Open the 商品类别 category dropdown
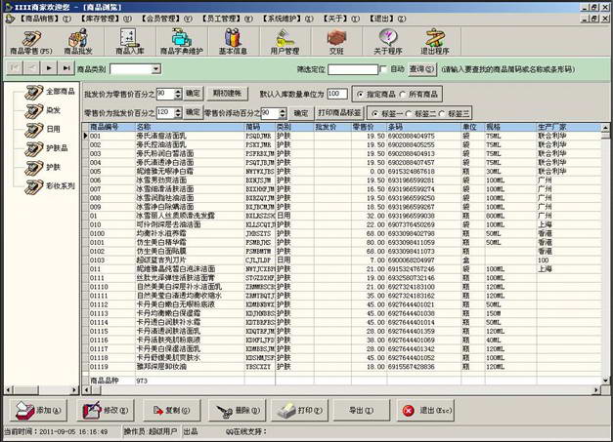 (x=155, y=69)
